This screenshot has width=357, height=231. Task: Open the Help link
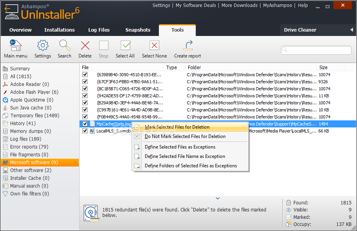pyautogui.click(x=303, y=5)
